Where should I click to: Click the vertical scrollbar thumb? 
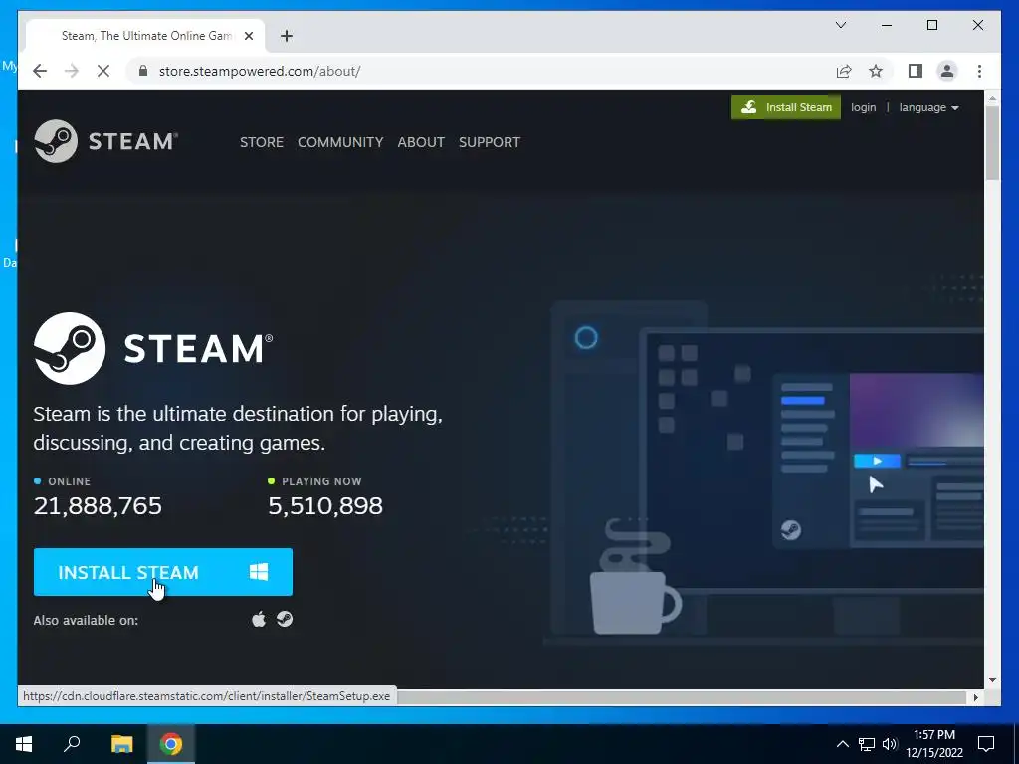click(x=992, y=143)
